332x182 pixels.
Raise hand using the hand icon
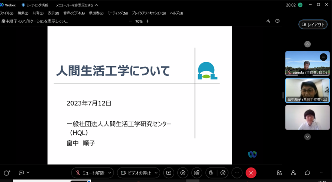pyautogui.click(x=211, y=173)
